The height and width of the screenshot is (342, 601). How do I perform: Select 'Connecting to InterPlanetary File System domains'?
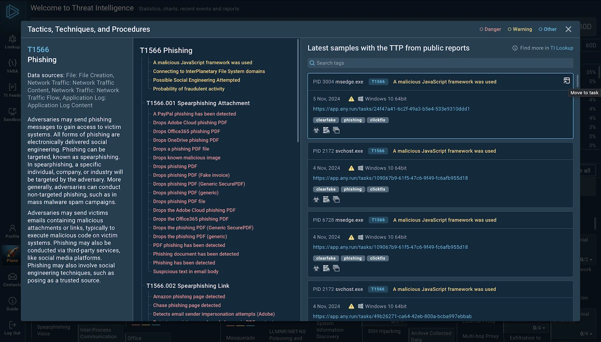pos(209,71)
